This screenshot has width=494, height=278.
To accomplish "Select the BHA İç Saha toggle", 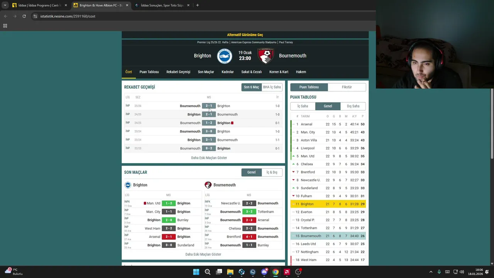I will 272,87.
